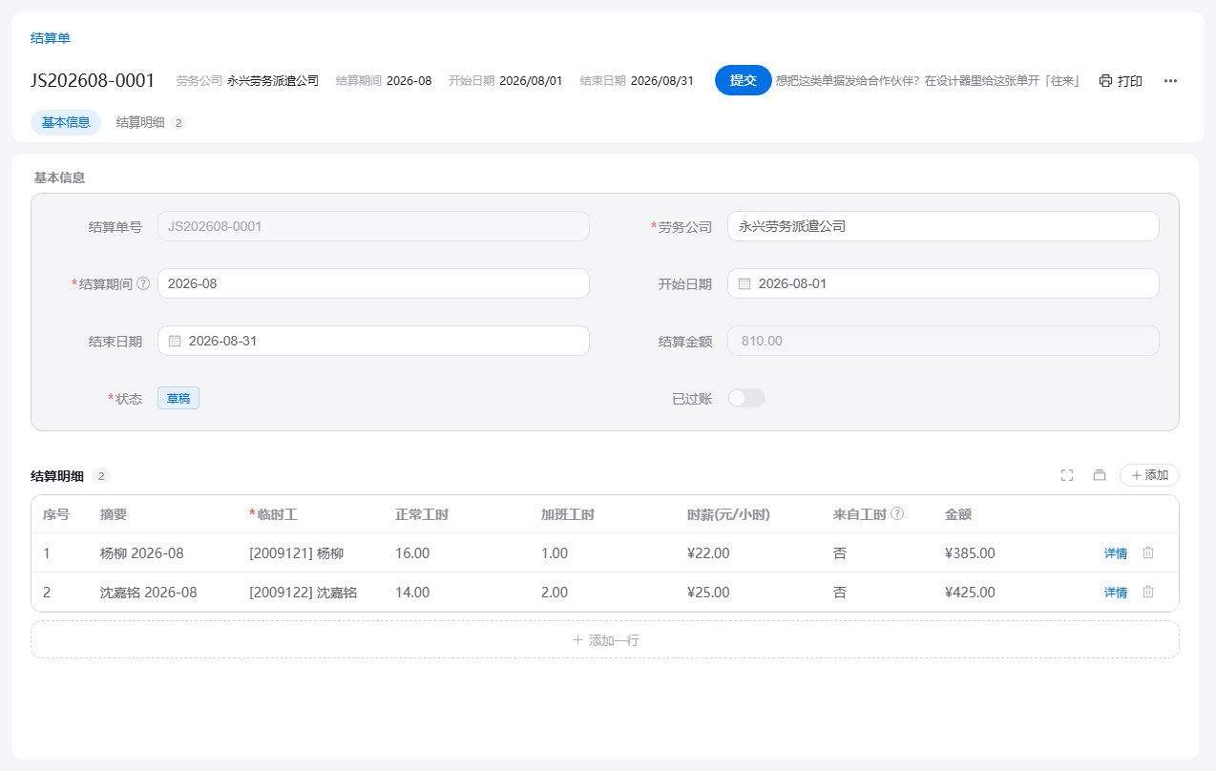Expand 结算明细 table to fullscreen
The height and width of the screenshot is (771, 1216).
coord(1067,475)
